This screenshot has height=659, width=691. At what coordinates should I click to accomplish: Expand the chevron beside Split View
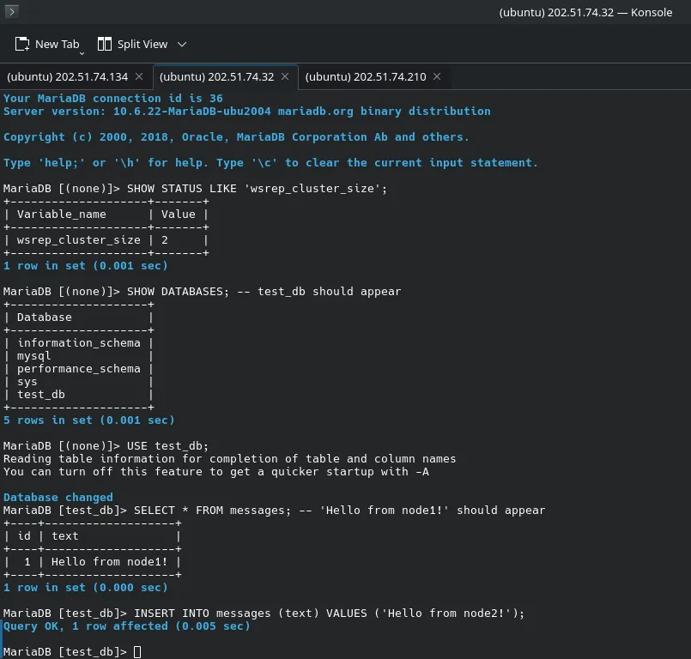[182, 44]
